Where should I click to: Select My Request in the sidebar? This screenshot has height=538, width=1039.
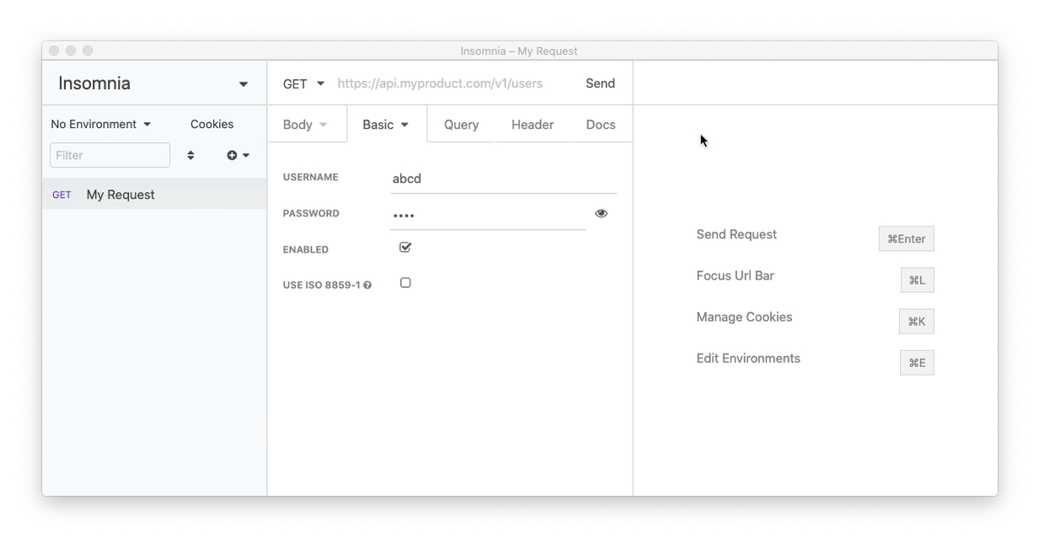pos(154,194)
